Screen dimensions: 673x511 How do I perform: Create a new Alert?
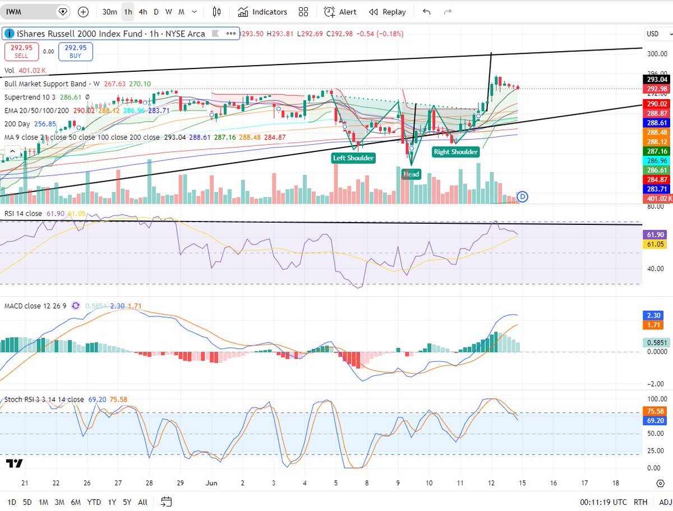[341, 12]
